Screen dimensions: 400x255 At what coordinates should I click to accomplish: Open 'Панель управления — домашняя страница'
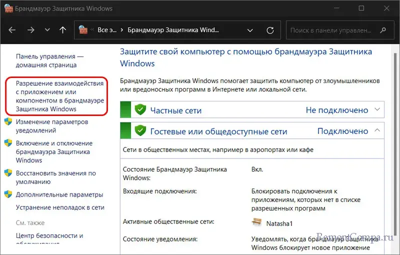point(49,60)
